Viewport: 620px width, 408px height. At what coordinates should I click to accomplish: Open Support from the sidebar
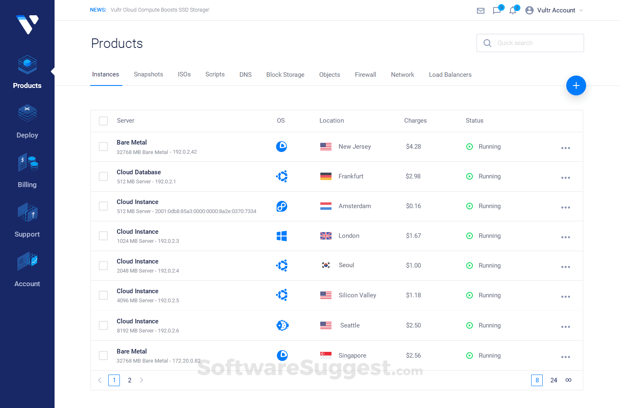(27, 220)
